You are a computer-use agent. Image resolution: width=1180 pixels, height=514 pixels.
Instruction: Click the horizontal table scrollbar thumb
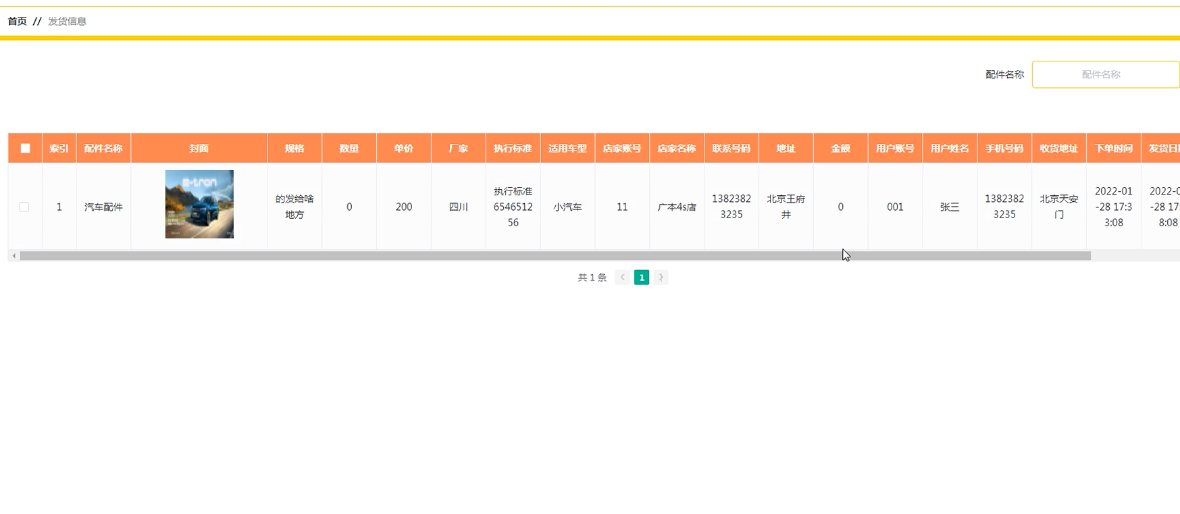pyautogui.click(x=555, y=256)
